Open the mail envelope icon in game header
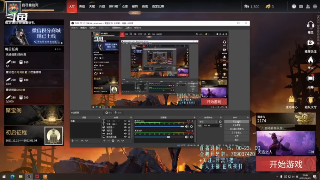The height and width of the screenshot is (180, 320). click(x=301, y=6)
